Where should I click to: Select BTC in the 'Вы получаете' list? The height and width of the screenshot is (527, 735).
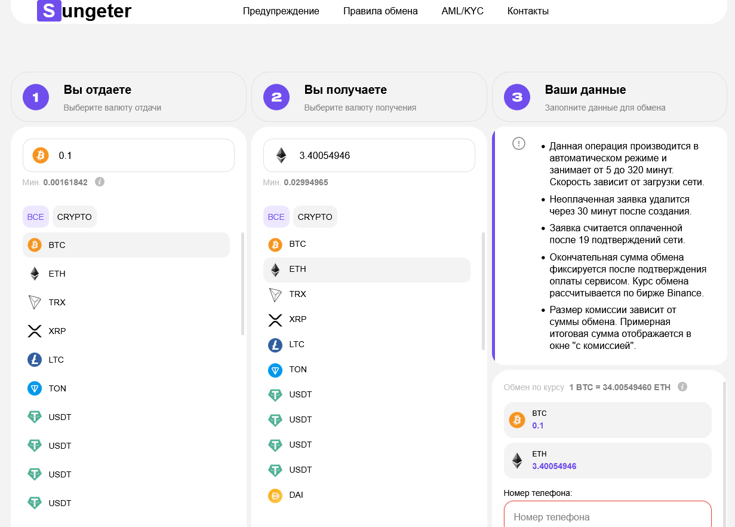tap(297, 244)
